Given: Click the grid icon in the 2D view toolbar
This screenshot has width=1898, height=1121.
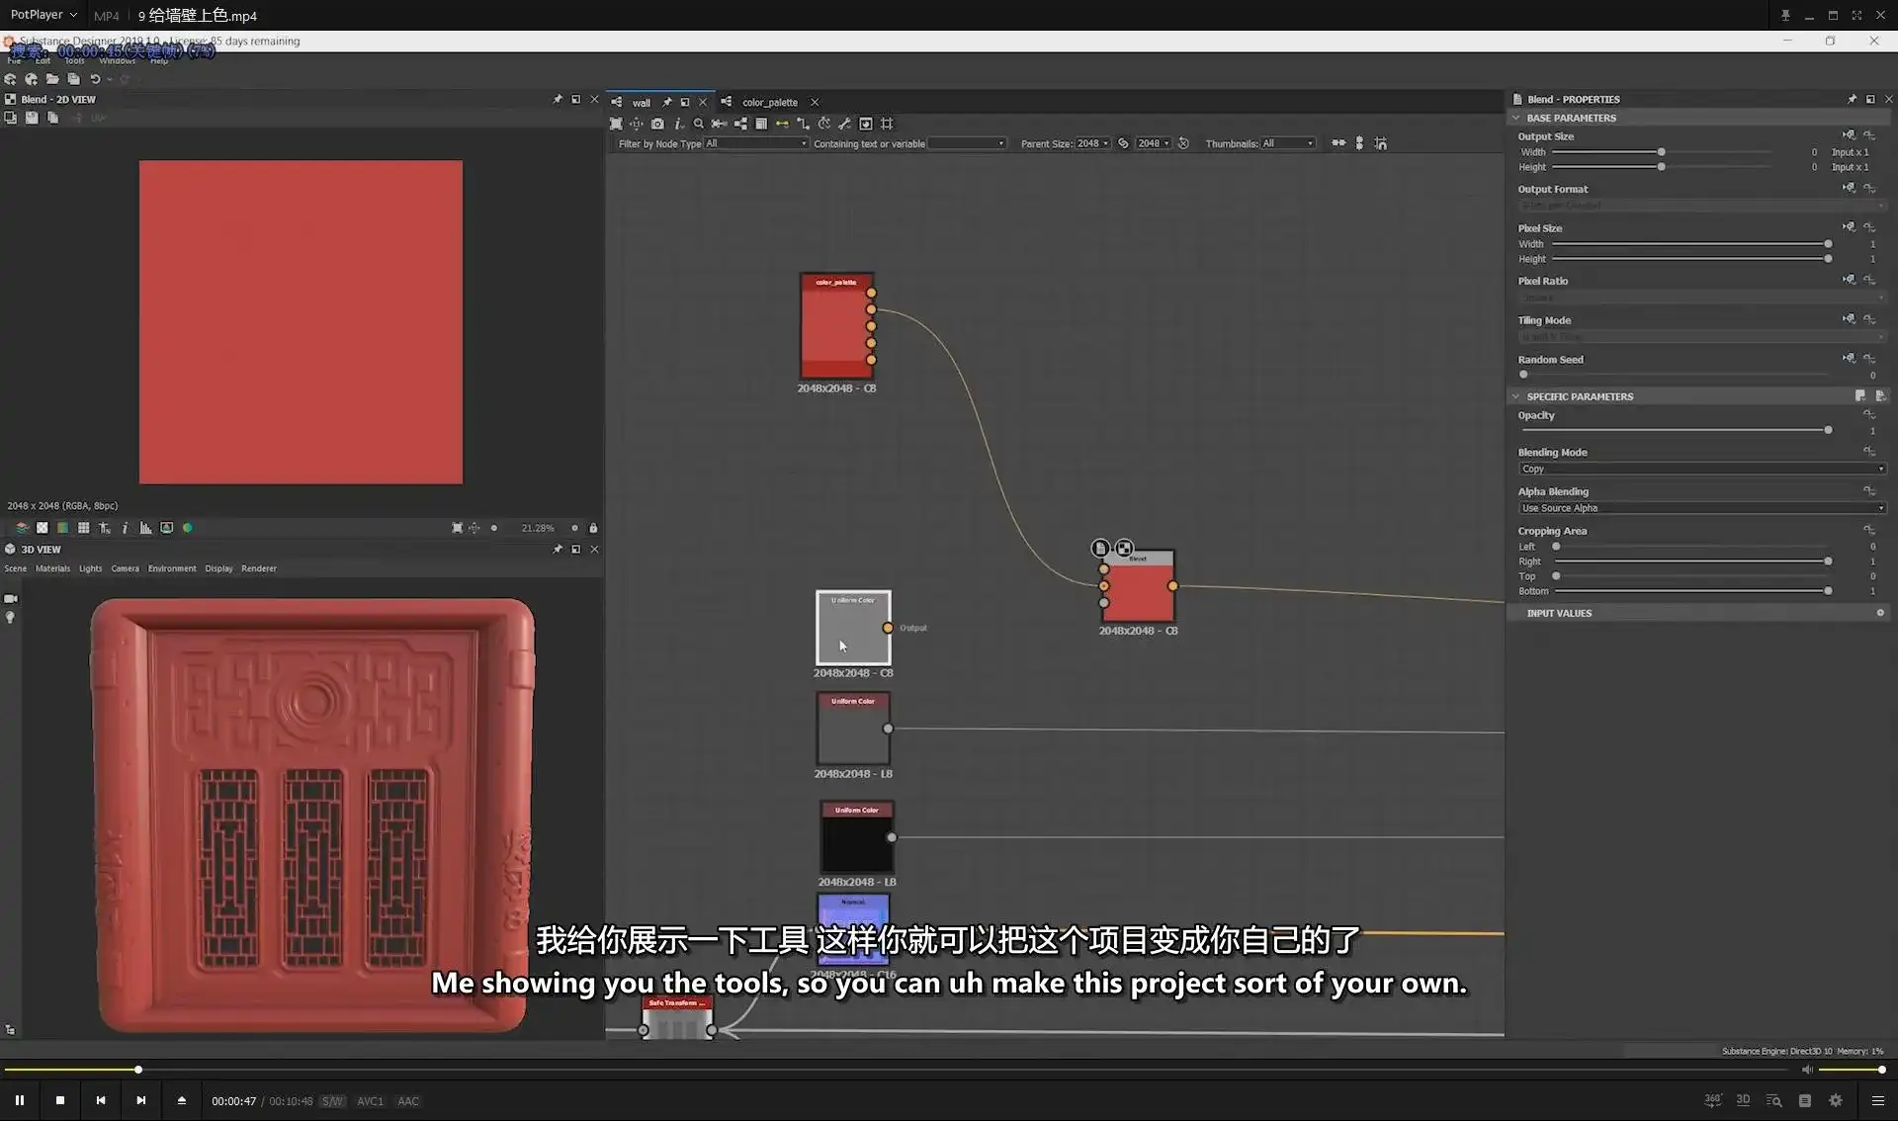Looking at the screenshot, I should click(x=84, y=527).
